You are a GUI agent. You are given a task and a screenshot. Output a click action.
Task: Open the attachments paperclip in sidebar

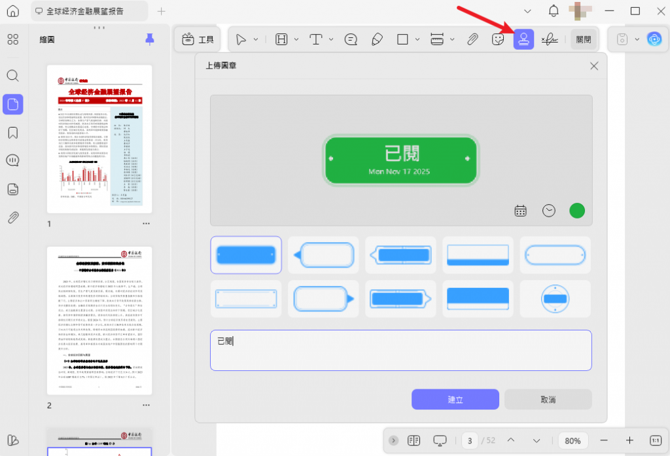click(13, 218)
